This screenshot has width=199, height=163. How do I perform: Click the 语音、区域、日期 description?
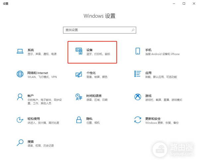(x=97, y=100)
